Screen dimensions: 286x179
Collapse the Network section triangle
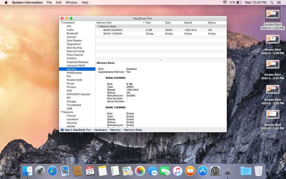pyautogui.click(x=62, y=112)
